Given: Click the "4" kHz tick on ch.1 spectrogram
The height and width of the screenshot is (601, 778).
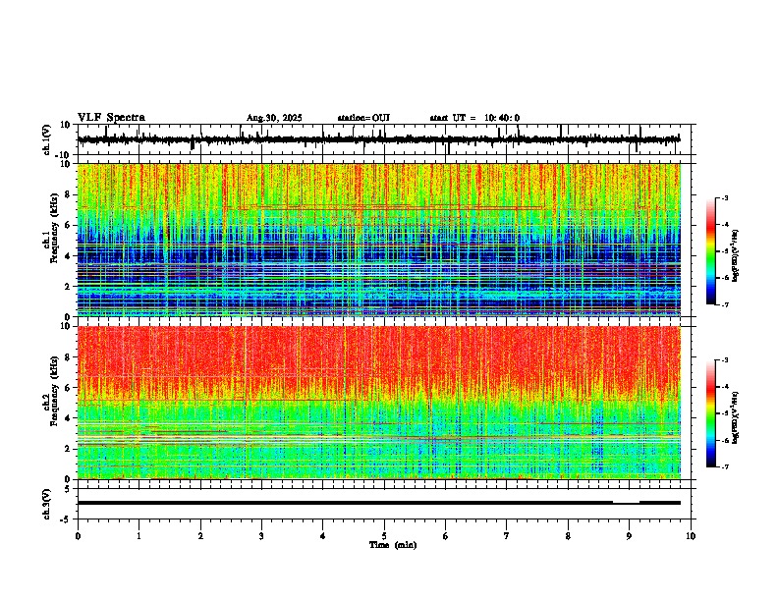Looking at the screenshot, I should (68, 256).
